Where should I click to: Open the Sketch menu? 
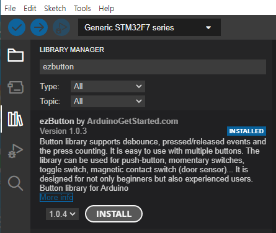click(55, 9)
